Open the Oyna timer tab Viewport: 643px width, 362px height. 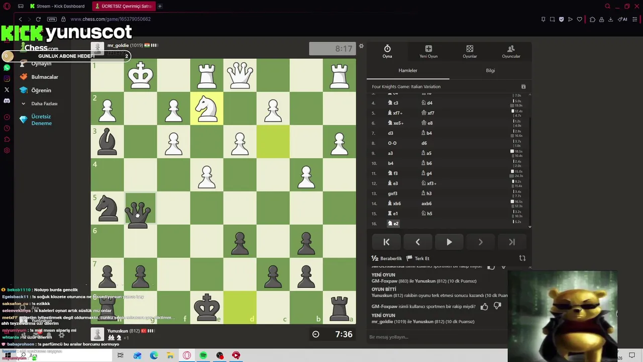point(387,51)
